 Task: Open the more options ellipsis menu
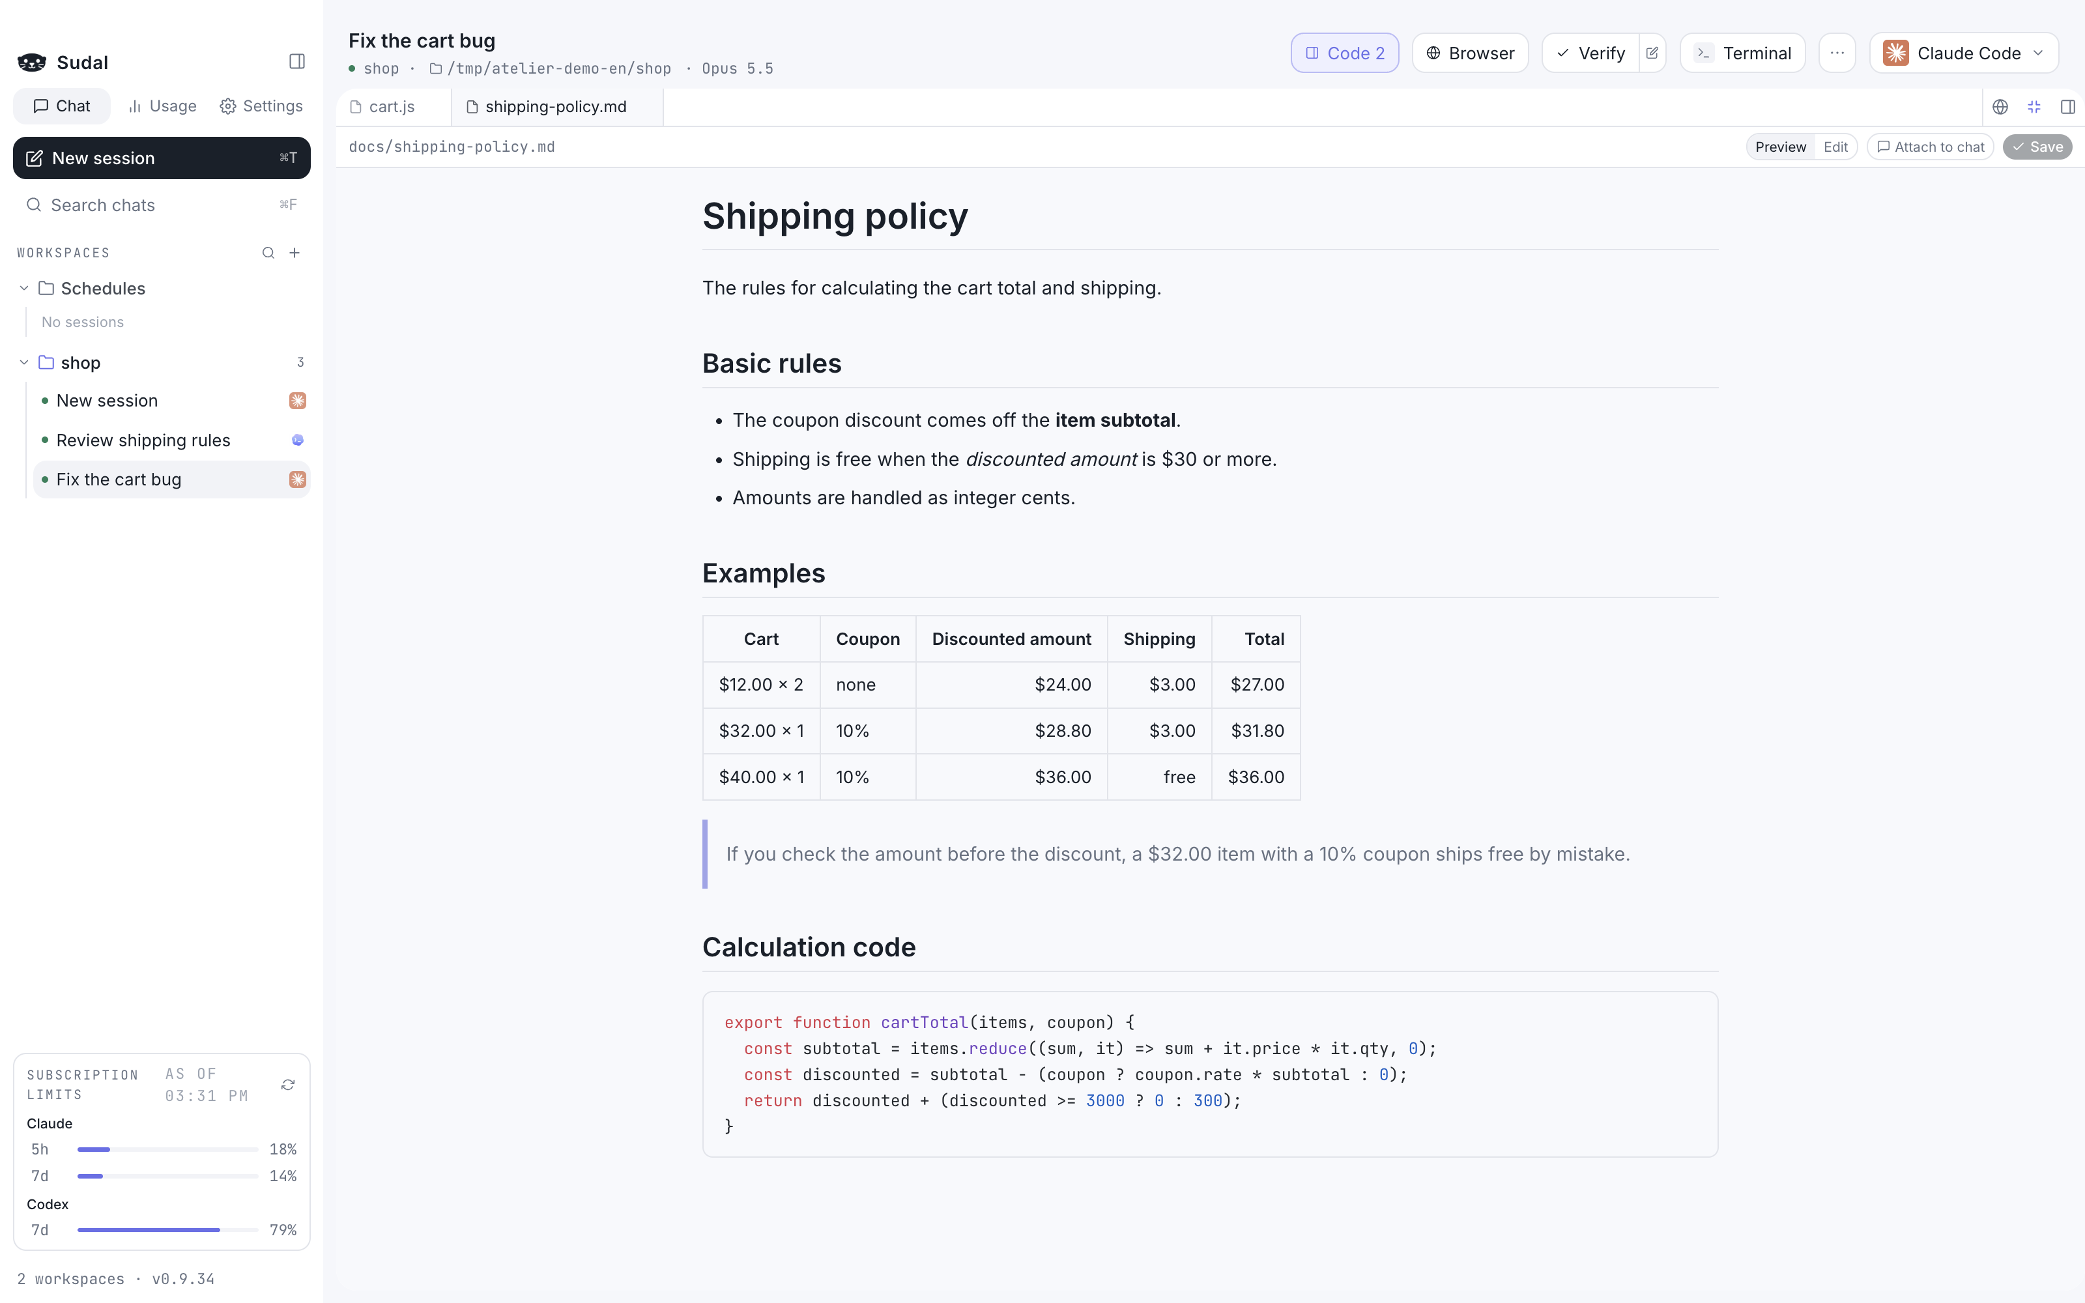(x=1837, y=53)
